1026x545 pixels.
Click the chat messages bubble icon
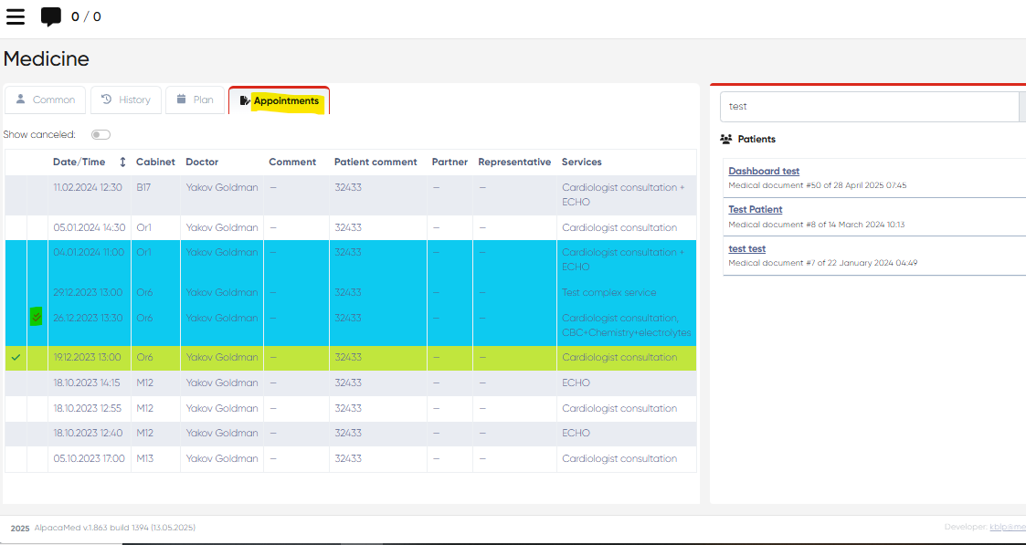pos(51,16)
